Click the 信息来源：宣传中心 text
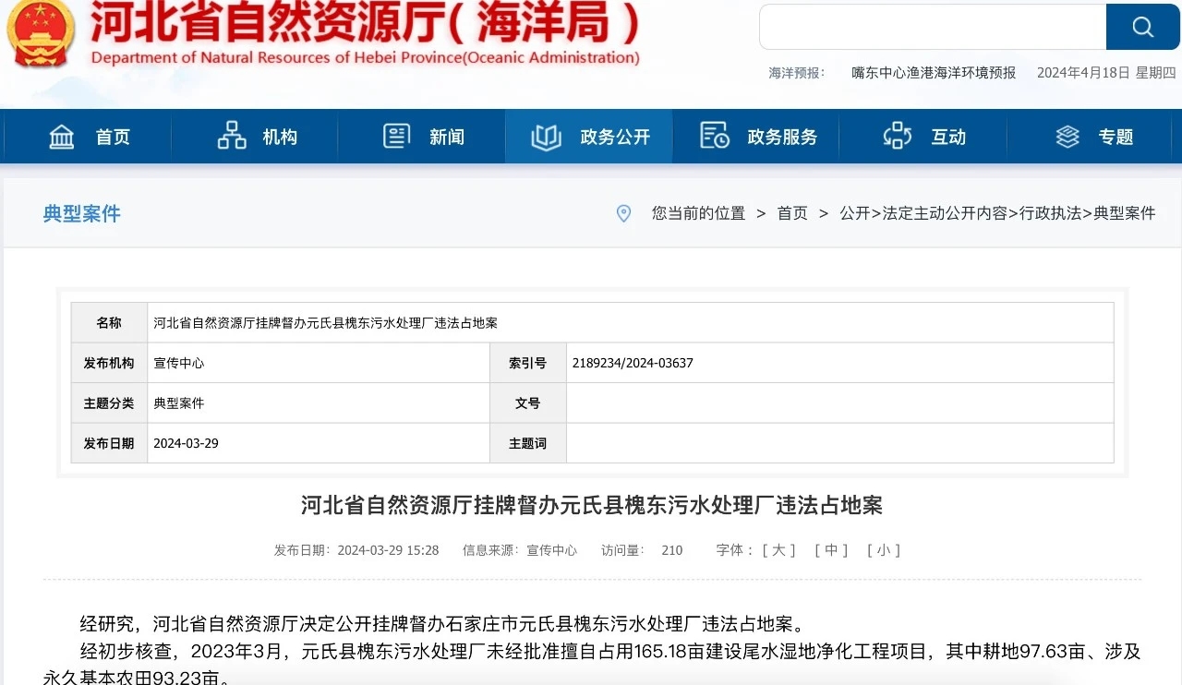The image size is (1182, 685). 520,550
